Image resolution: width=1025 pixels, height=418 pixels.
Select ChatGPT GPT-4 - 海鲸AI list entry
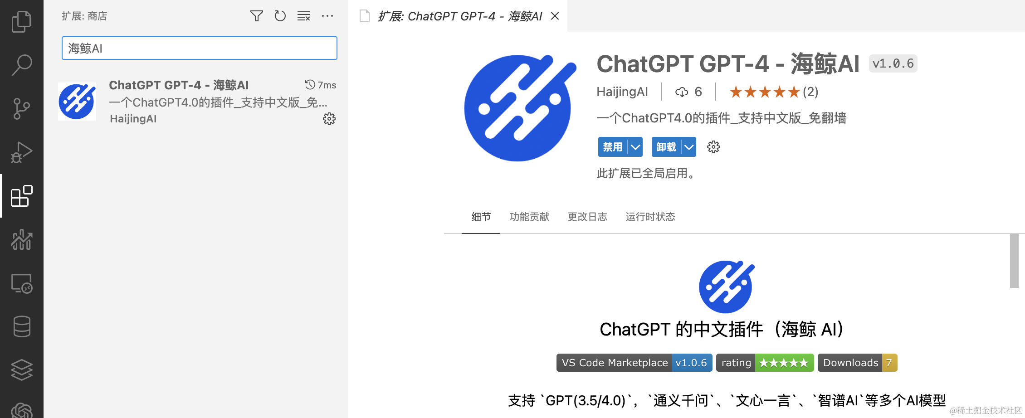point(196,102)
